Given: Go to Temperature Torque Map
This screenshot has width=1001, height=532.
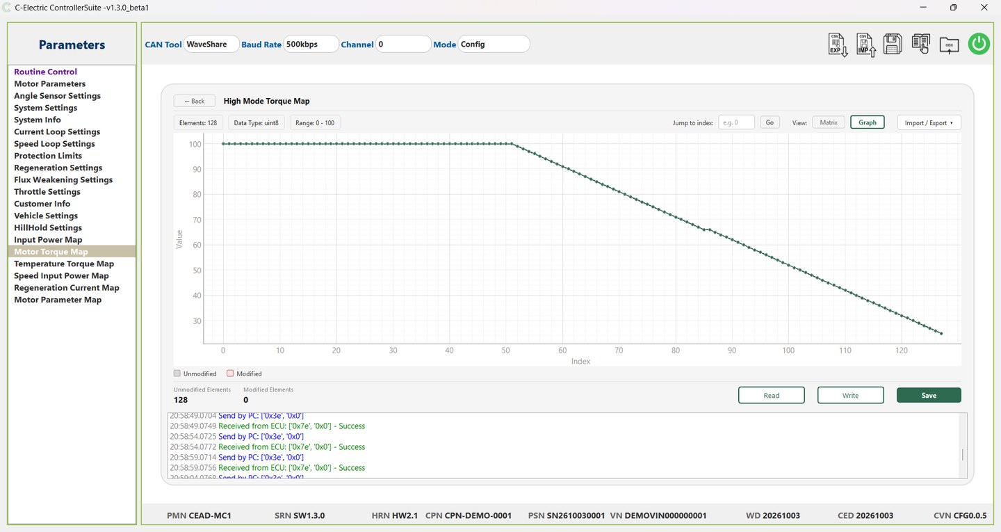Looking at the screenshot, I should coord(64,264).
